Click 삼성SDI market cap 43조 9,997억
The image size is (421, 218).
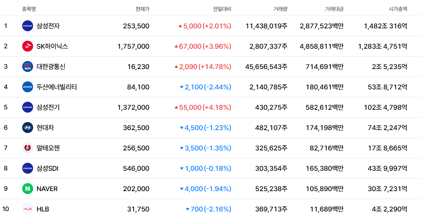(x=388, y=169)
